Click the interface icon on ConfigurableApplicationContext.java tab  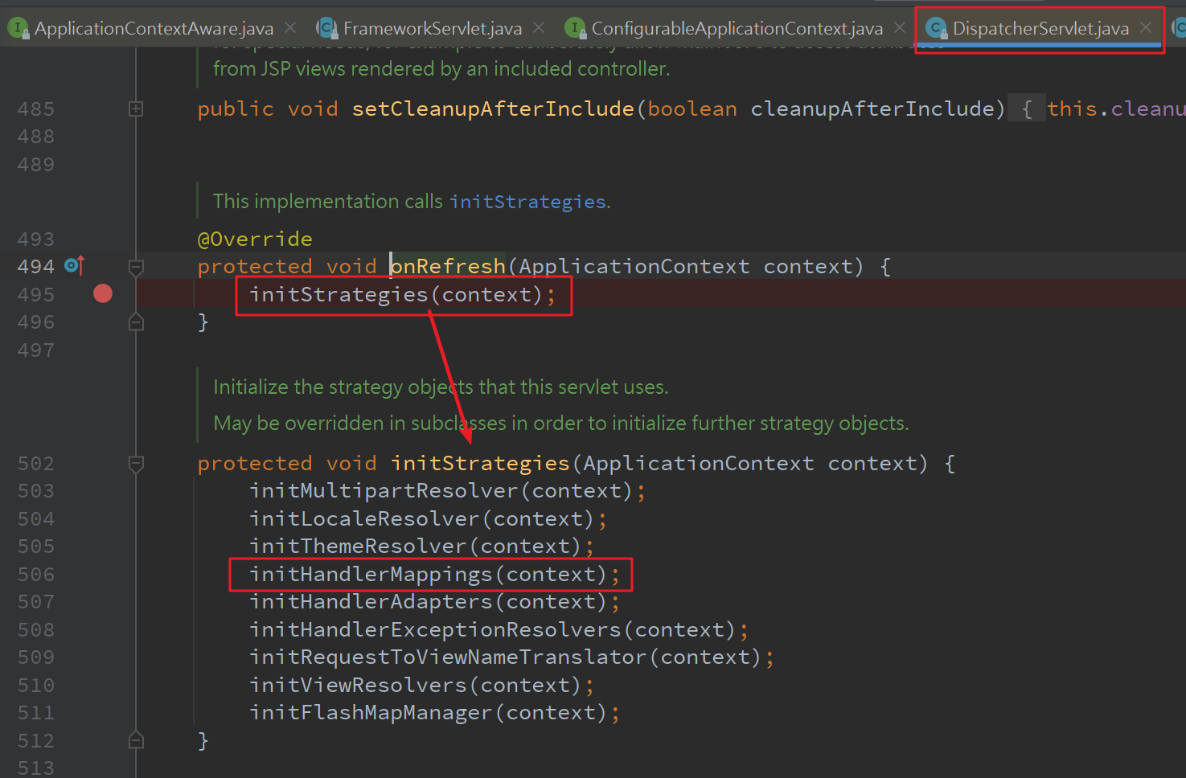(x=577, y=27)
